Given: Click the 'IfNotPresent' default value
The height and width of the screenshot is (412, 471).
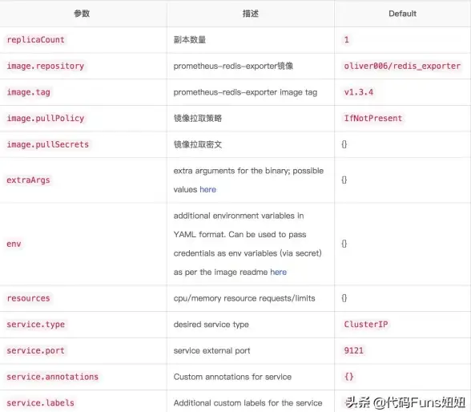Looking at the screenshot, I should point(373,119).
